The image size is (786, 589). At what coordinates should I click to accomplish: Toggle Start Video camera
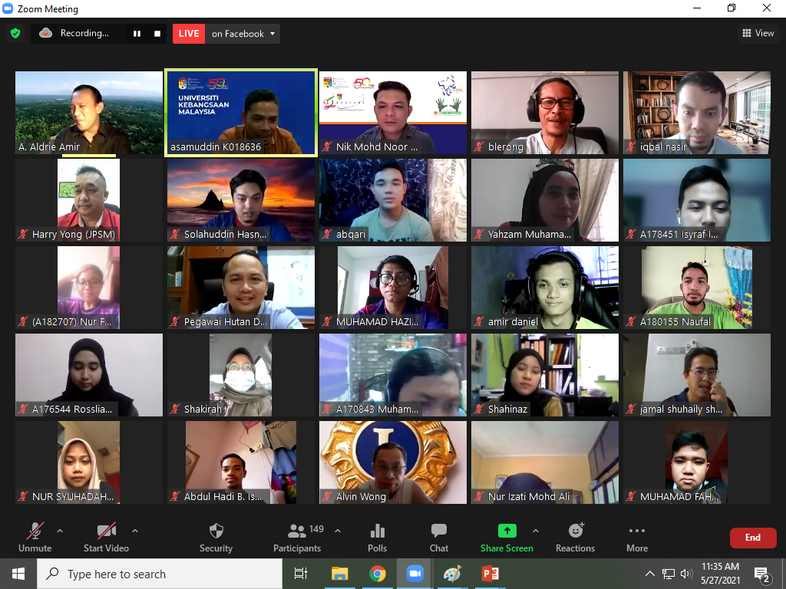tap(106, 531)
